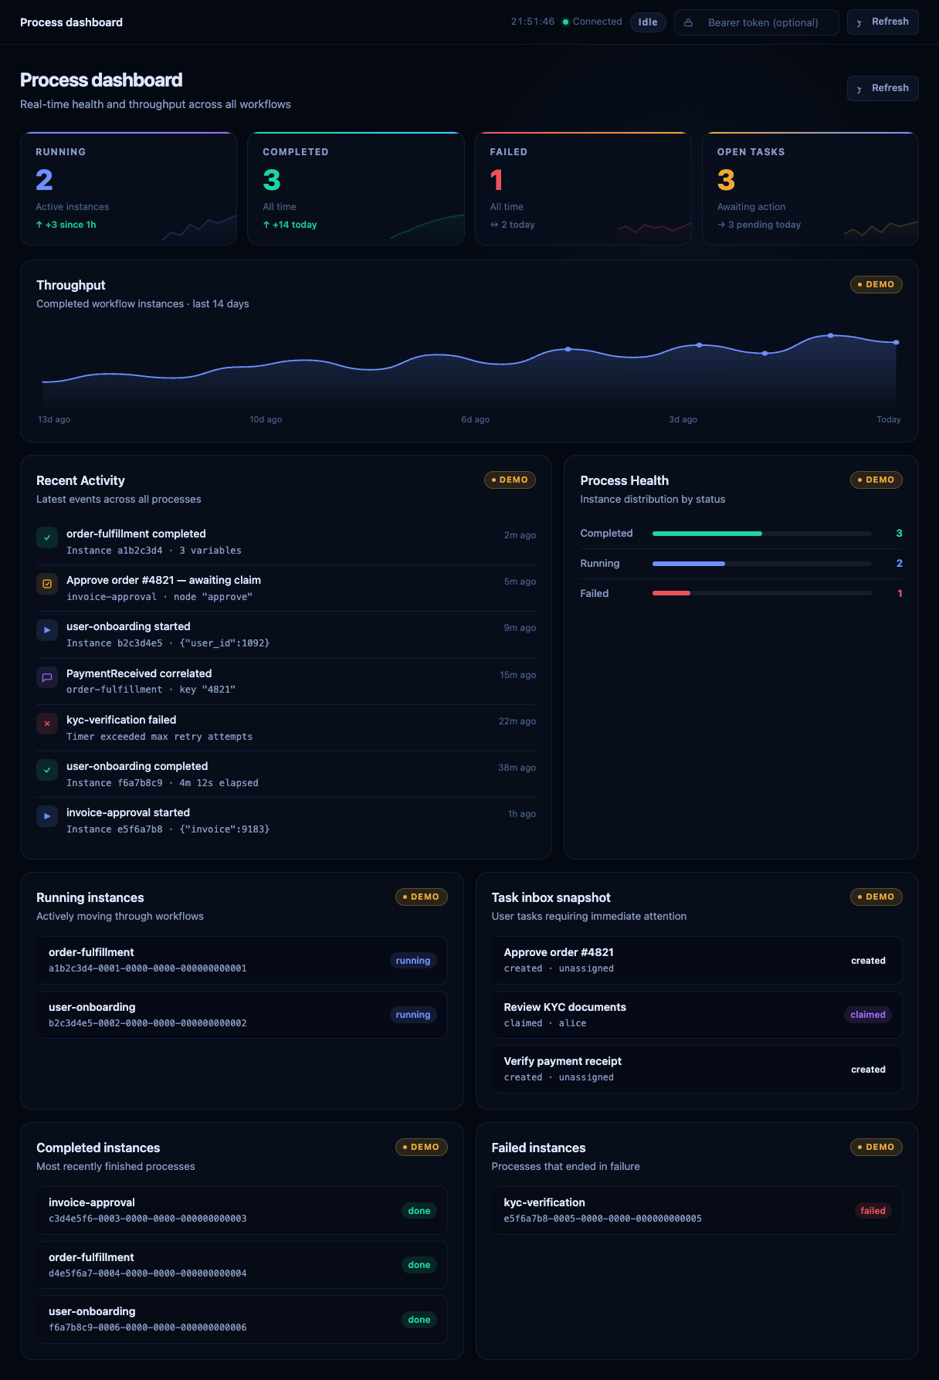This screenshot has height=1380, width=939.
Task: Open the invoice-approval completed instance
Action: click(x=242, y=1210)
